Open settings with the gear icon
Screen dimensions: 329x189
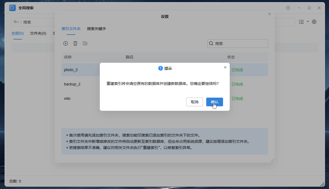[x=314, y=22]
